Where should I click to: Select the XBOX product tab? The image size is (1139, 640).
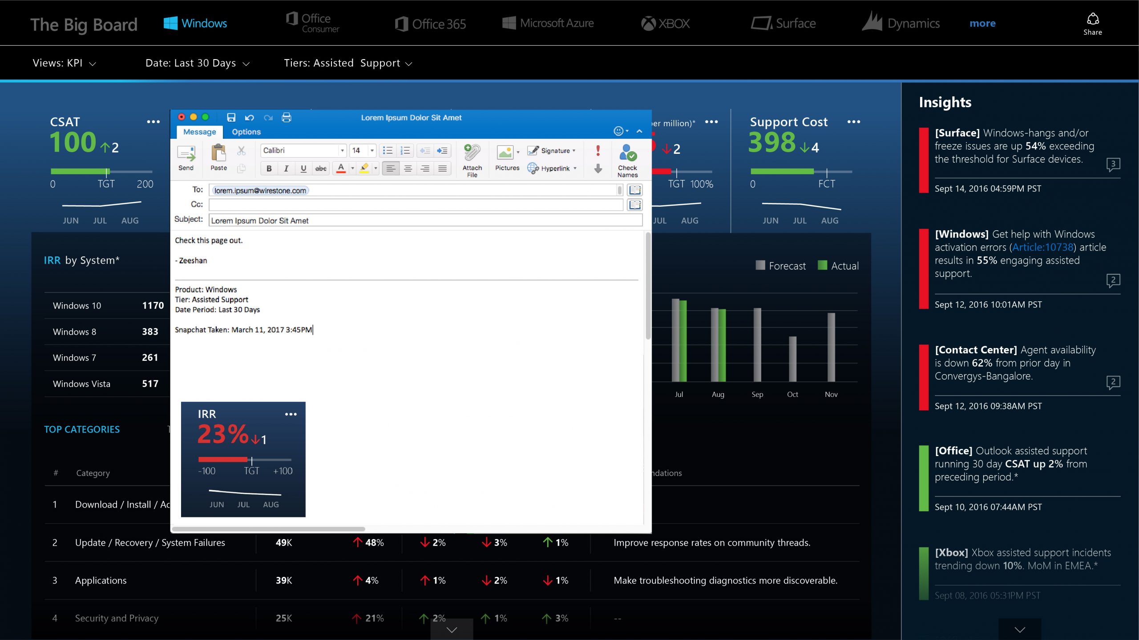coord(665,24)
